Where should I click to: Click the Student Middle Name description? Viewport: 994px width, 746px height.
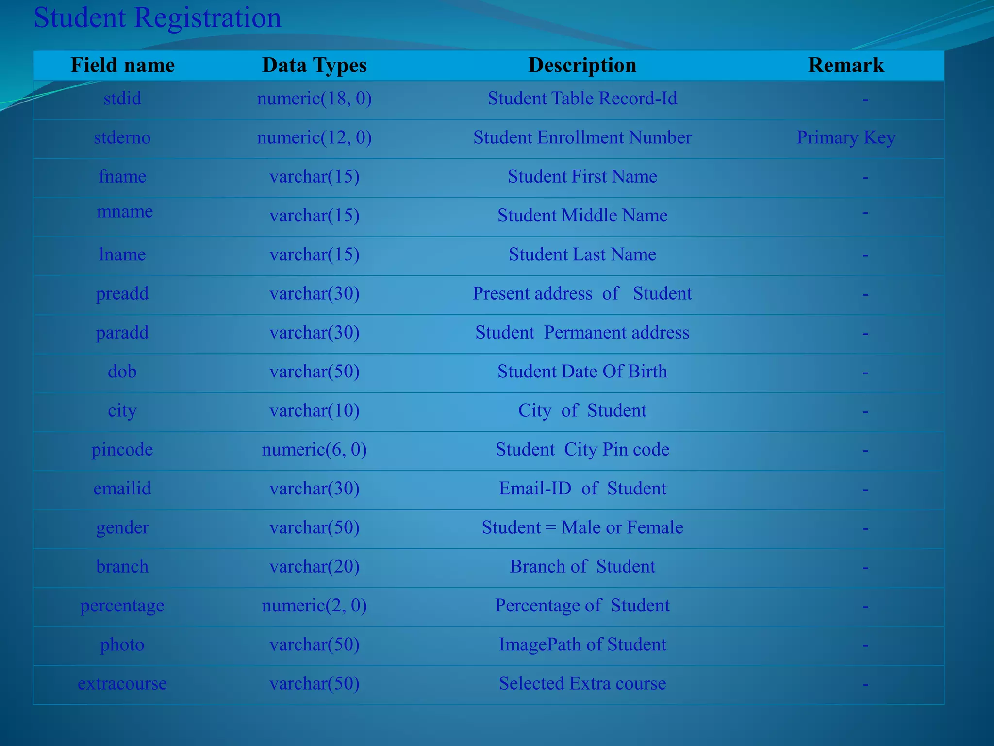tap(582, 215)
